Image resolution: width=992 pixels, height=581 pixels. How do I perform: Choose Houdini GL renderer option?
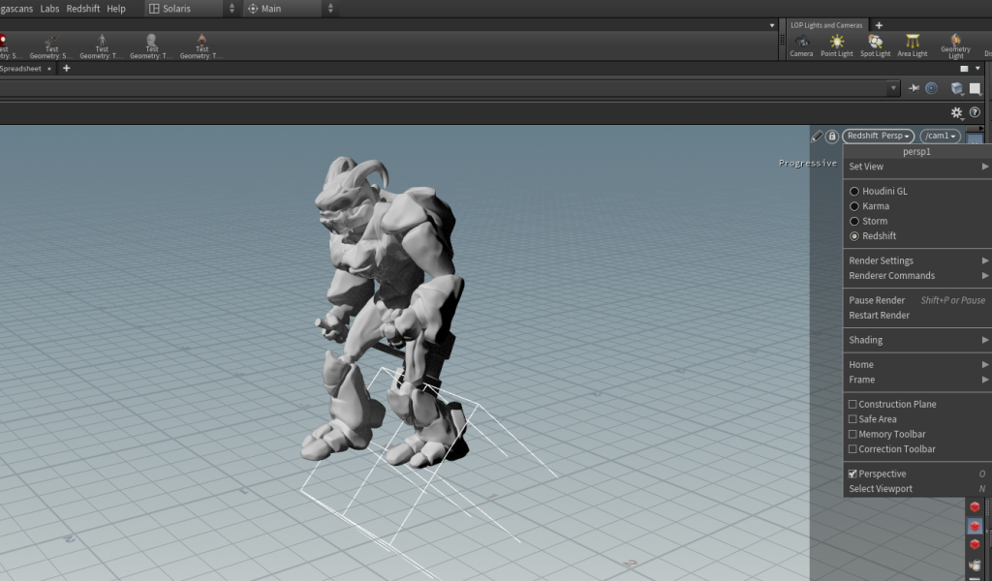pos(854,192)
